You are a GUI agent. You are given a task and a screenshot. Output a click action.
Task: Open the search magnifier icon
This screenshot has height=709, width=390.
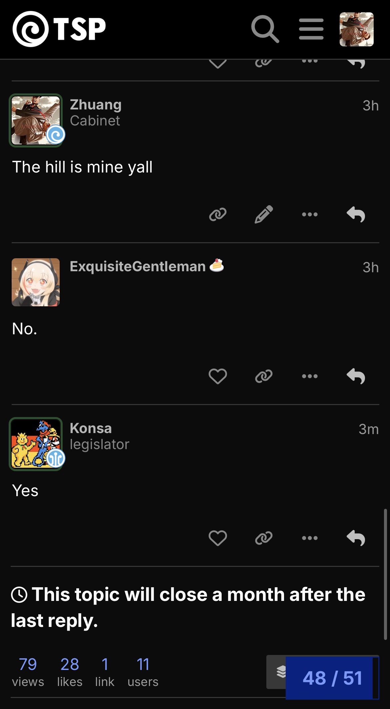click(x=265, y=29)
